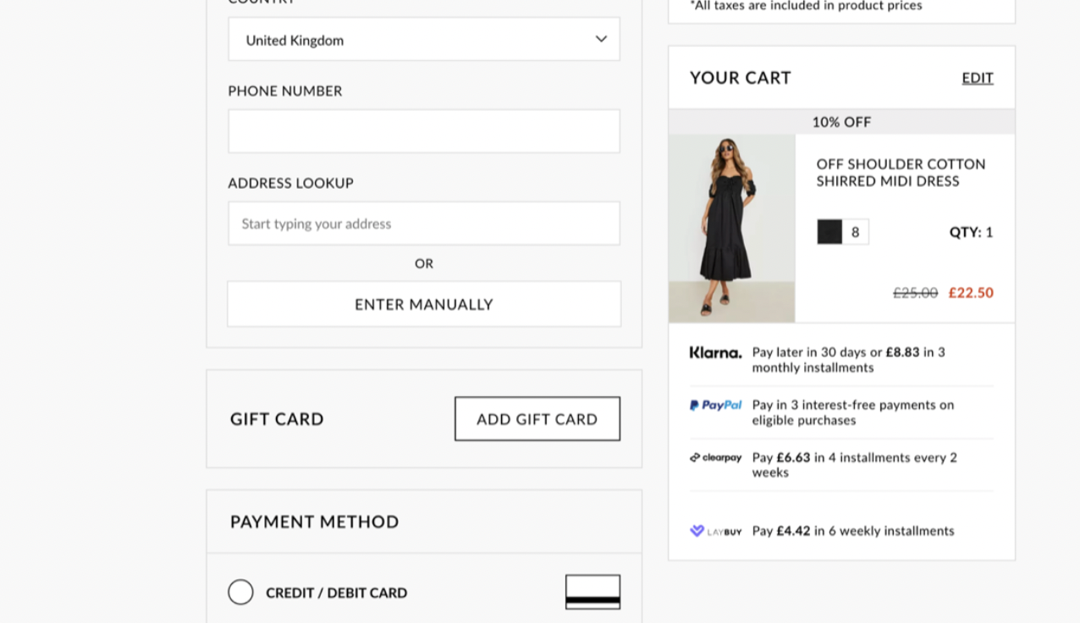Choose the Laybuy weekly installments logo

tap(715, 531)
